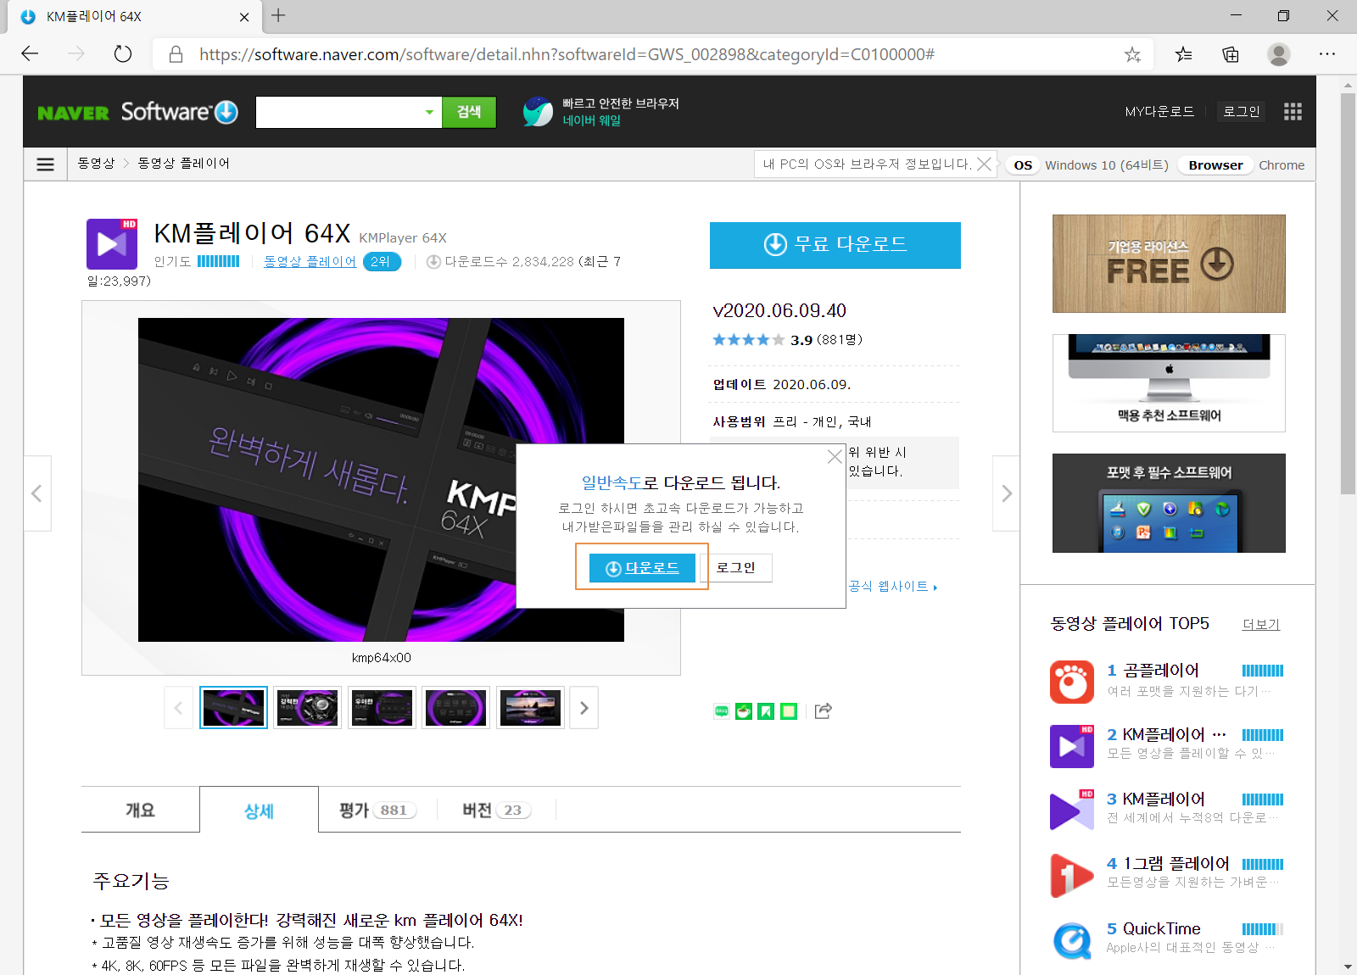Refresh the browser page
Screen dimensions: 1357x975
(123, 54)
